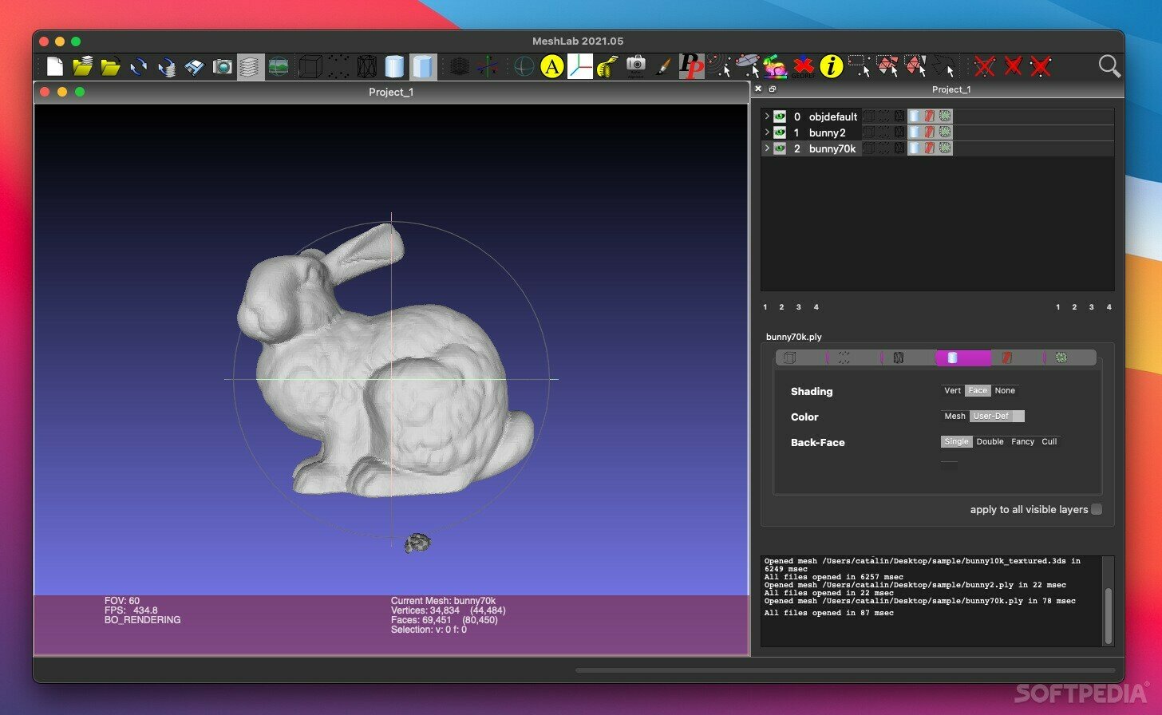Toggle the trackball sphere icon
Image resolution: width=1162 pixels, height=715 pixels.
point(524,67)
